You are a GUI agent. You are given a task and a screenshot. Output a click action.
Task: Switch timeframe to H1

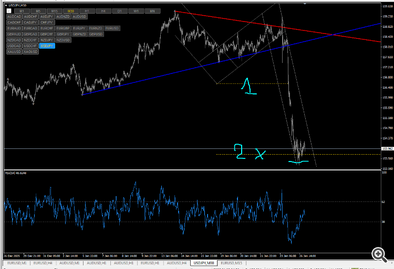[x=87, y=11]
